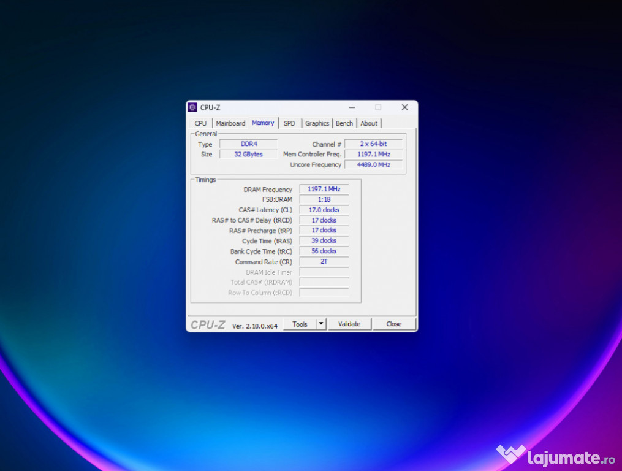Click the CAS# Latency value box
The width and height of the screenshot is (622, 471).
click(x=324, y=210)
